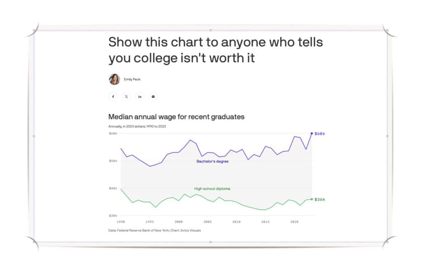Select the High school diploma series label
The width and height of the screenshot is (422, 275).
tap(212, 189)
